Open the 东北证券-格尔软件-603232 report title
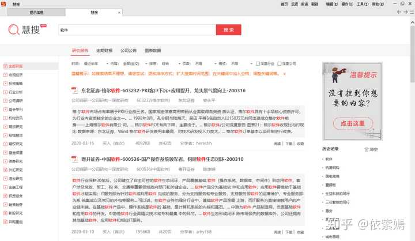Screen dimensions: 415x241 point(163,91)
